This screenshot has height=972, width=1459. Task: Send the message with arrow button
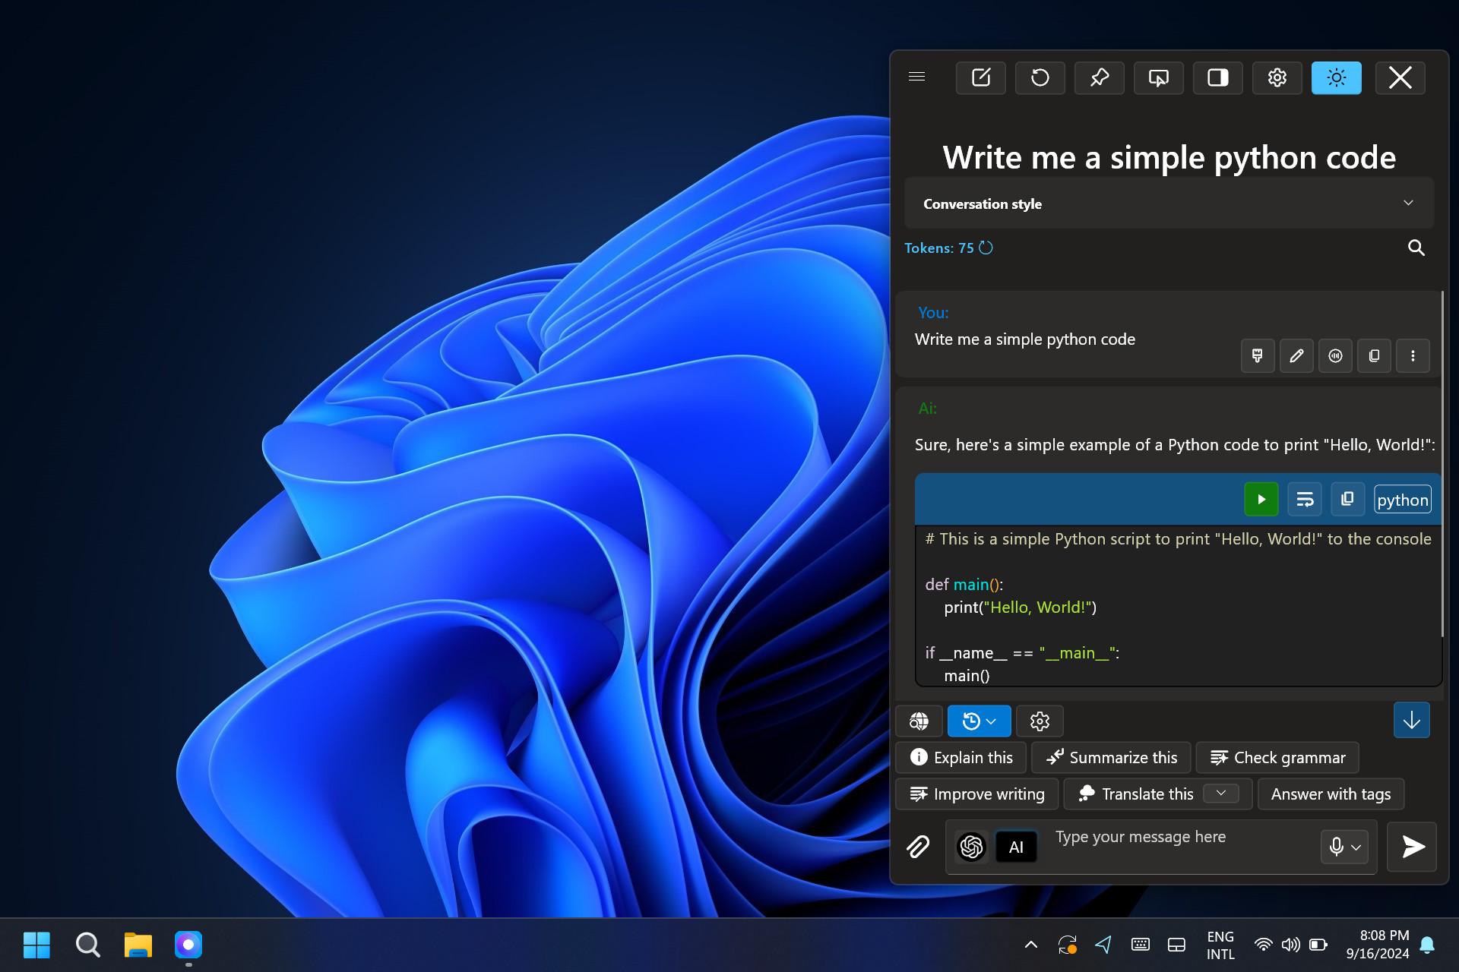(1411, 846)
